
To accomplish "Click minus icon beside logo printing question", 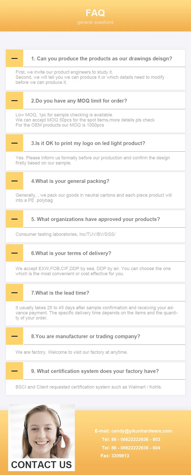I will [15, 143].
